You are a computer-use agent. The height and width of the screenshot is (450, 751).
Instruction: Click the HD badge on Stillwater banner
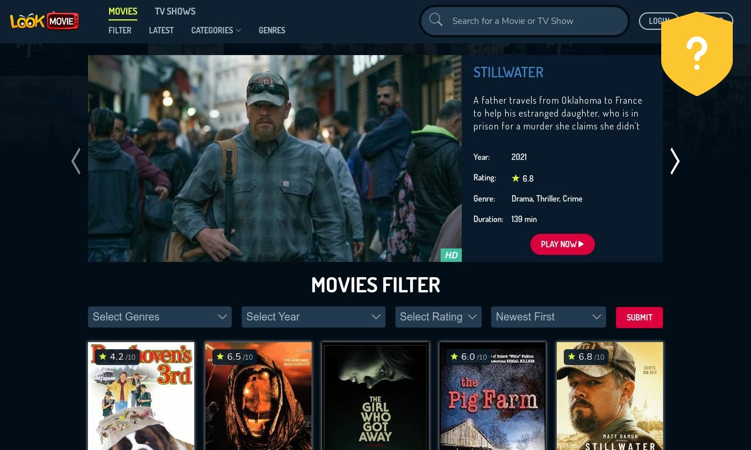click(451, 255)
